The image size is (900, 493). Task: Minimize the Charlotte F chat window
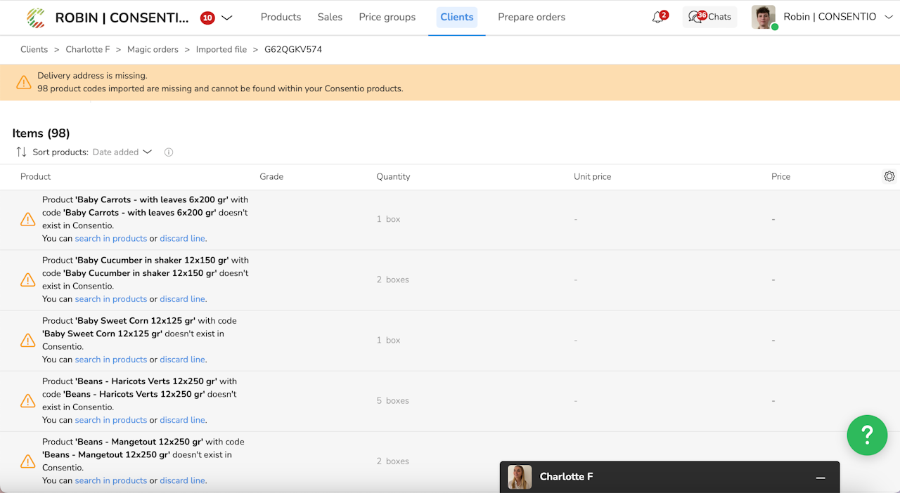[821, 478]
